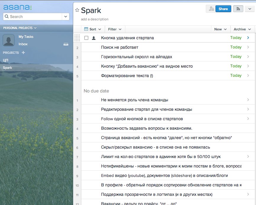256x205 pixels.
Task: Open details arrow for Поддержка прозрачности в логтипах
Action: (248, 194)
